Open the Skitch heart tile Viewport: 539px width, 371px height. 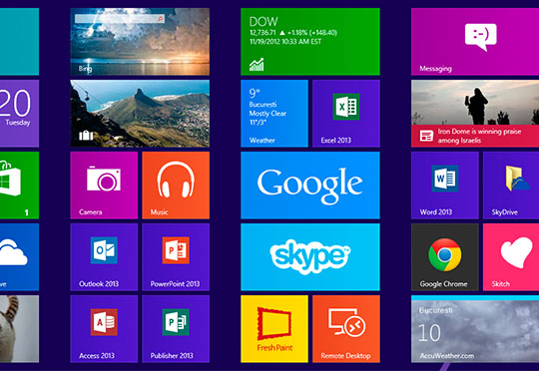[x=511, y=257]
